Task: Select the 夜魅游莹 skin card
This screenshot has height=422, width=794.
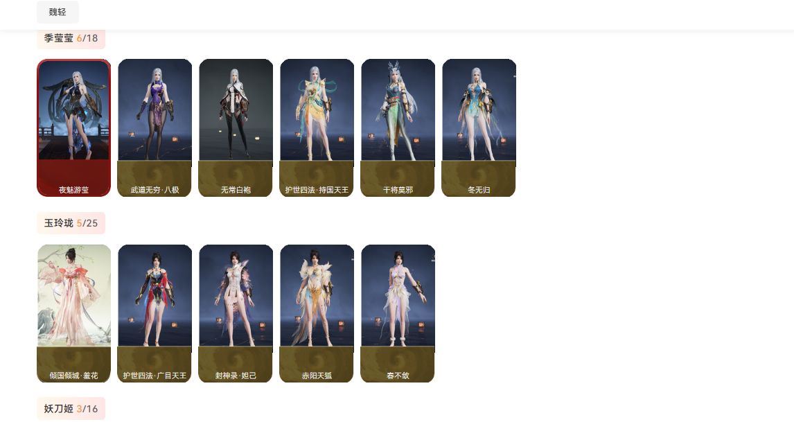Action: click(74, 128)
